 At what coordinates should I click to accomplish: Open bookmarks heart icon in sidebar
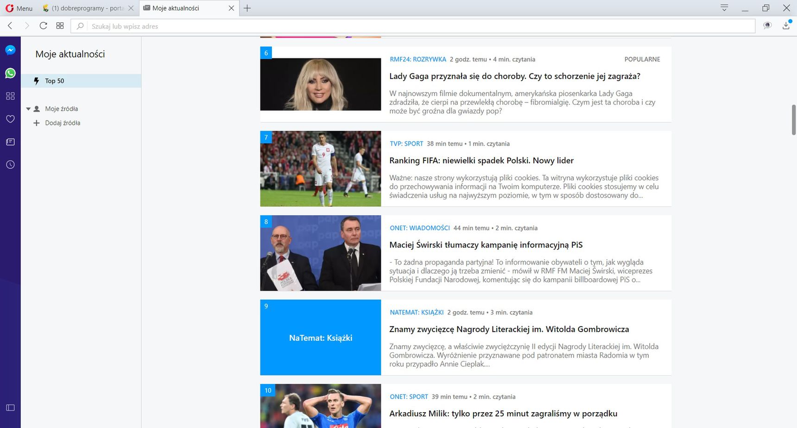click(10, 119)
